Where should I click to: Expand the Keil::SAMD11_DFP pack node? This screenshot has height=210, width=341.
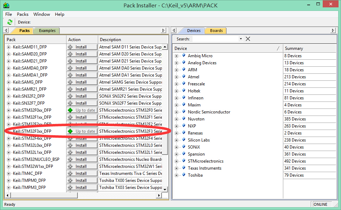[8, 47]
